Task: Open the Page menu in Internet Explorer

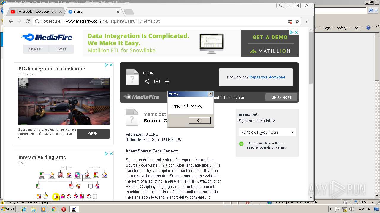Action: coord(328,28)
